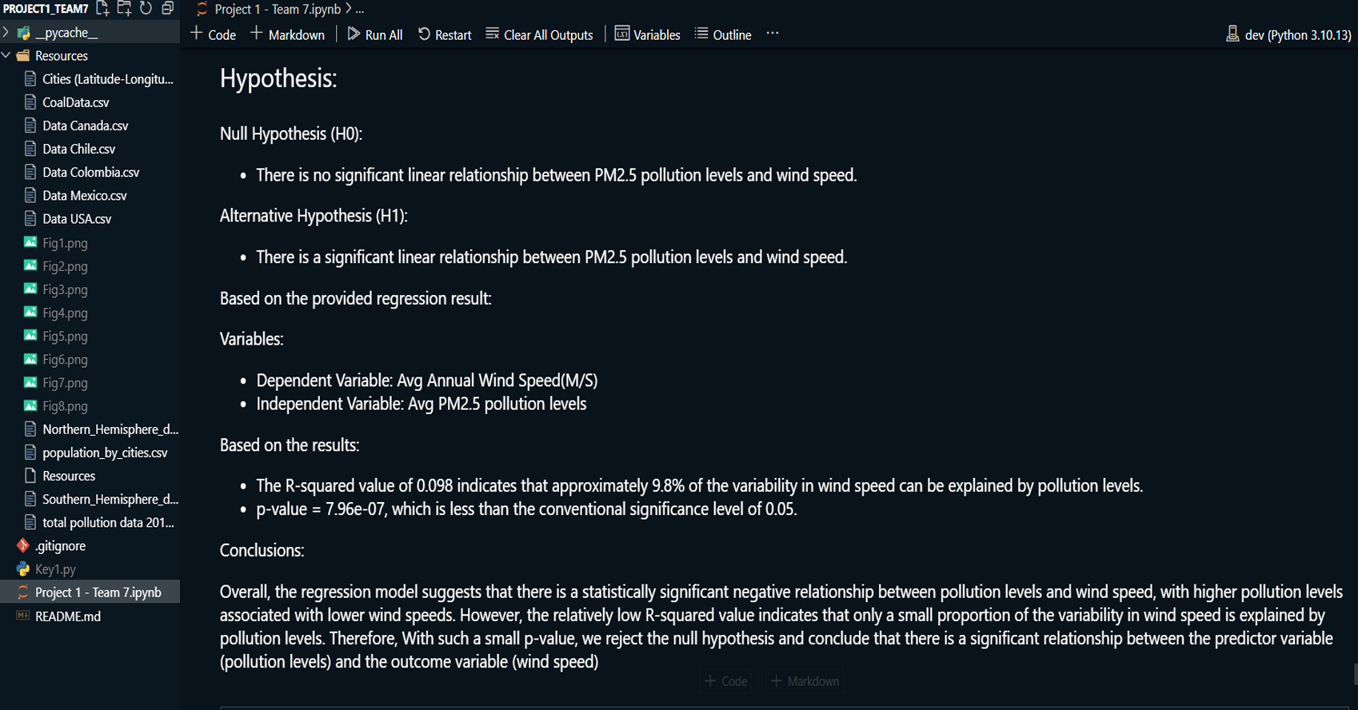Clear All Outputs in the notebook
The image size is (1358, 710).
[539, 34]
